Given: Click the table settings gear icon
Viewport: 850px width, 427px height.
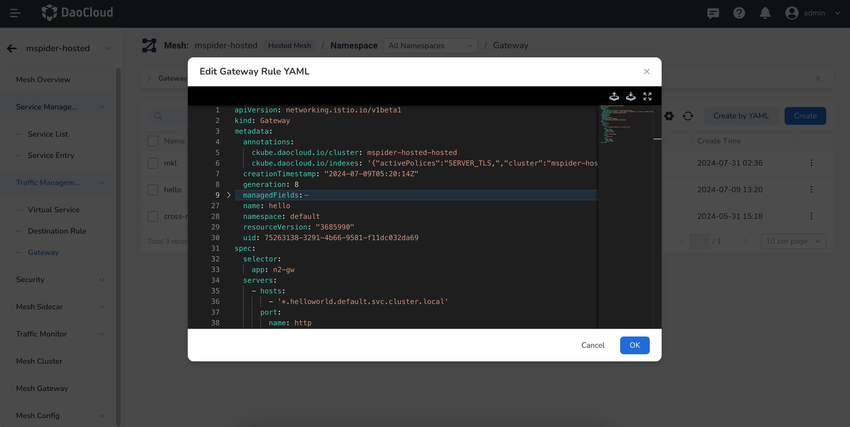Looking at the screenshot, I should pos(669,116).
